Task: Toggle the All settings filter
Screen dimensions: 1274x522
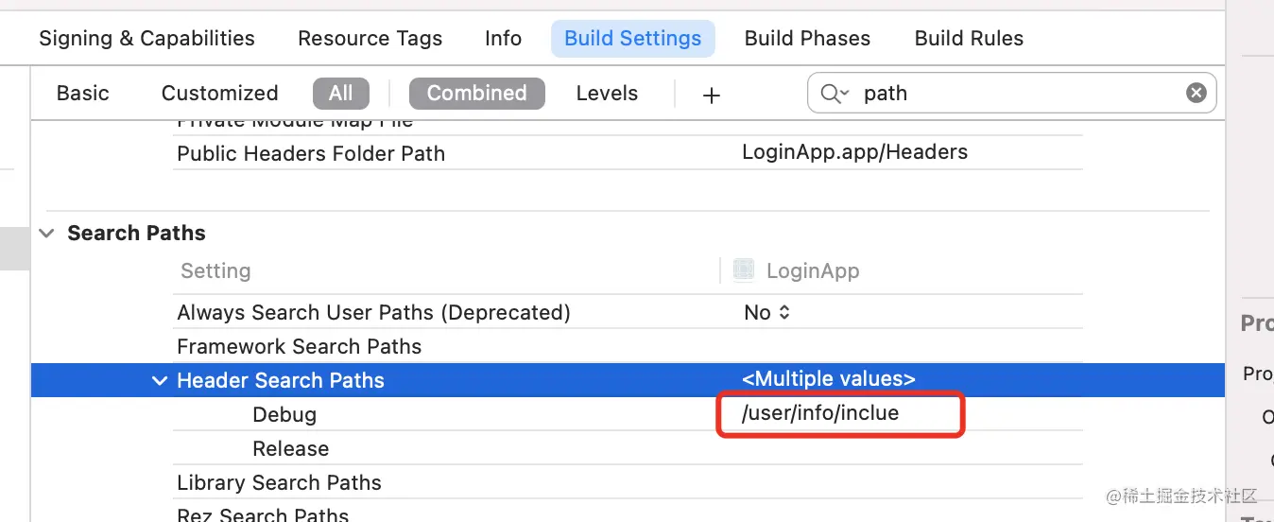Action: pos(340,93)
